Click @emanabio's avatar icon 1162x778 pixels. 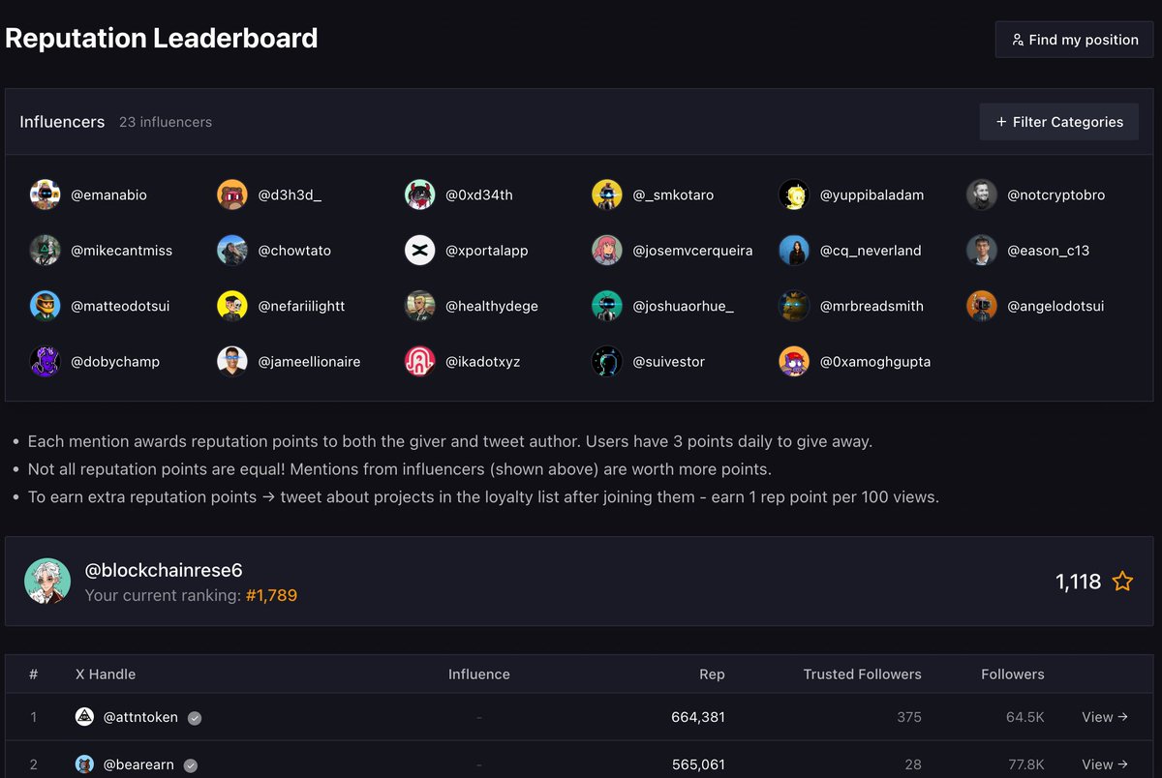(46, 194)
